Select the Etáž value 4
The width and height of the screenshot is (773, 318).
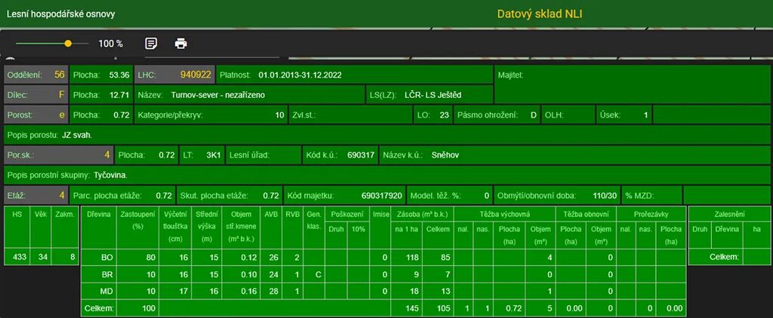click(61, 195)
